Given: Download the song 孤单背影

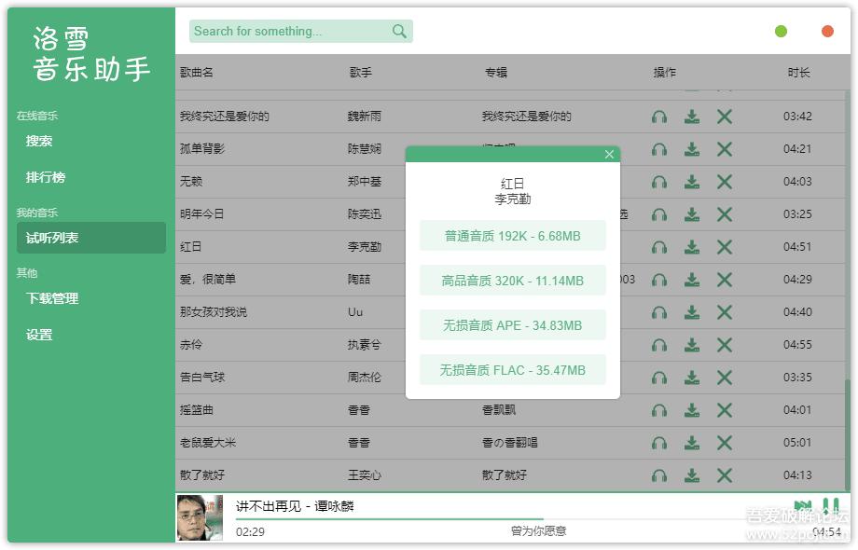Looking at the screenshot, I should click(x=692, y=149).
